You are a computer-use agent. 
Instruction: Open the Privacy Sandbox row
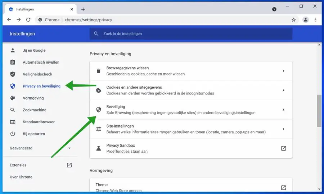pyautogui.click(x=191, y=148)
